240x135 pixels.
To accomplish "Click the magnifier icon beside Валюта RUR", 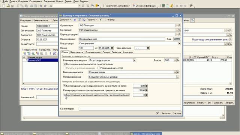I will pyautogui.click(x=178, y=60).
